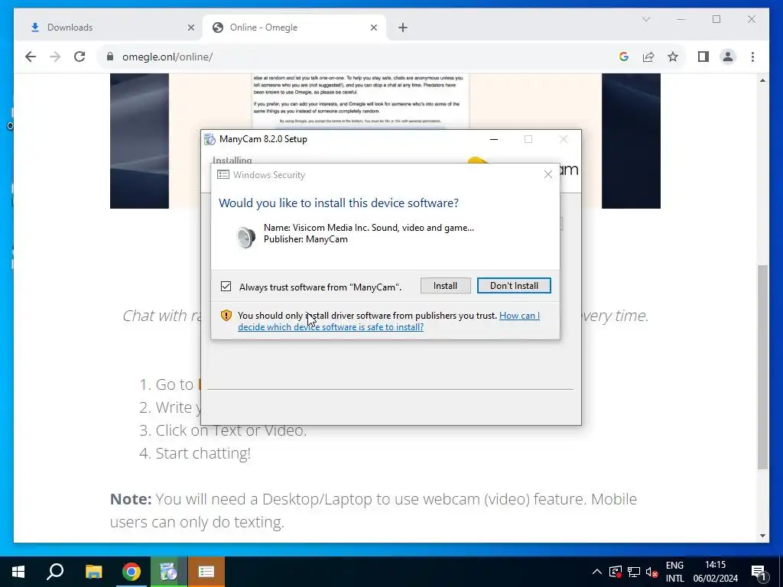The image size is (783, 587).
Task: Open the Chrome profile menu
Action: click(x=728, y=57)
